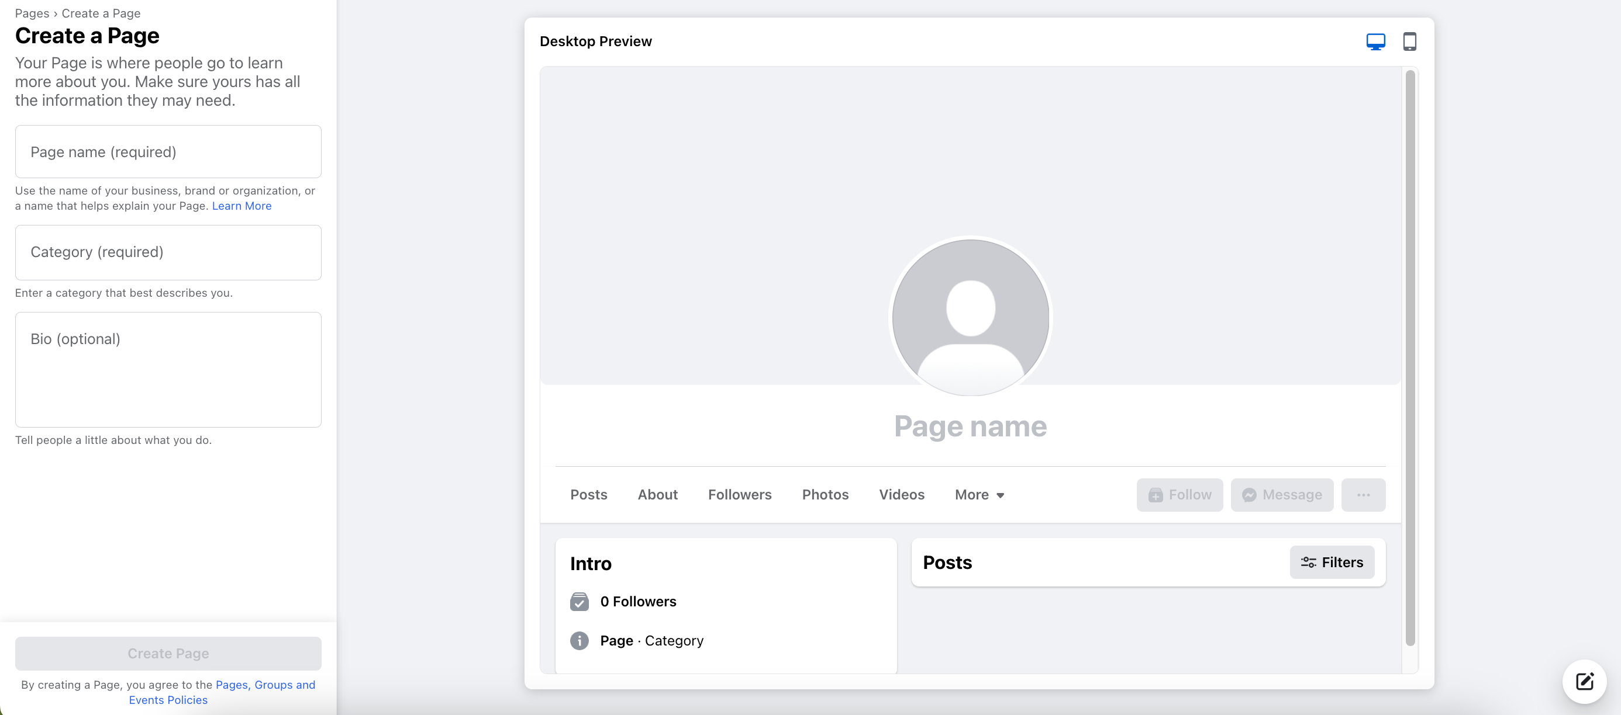Open the ellipsis options menu next to Message
Screen dimensions: 1621x715
(x=1364, y=495)
